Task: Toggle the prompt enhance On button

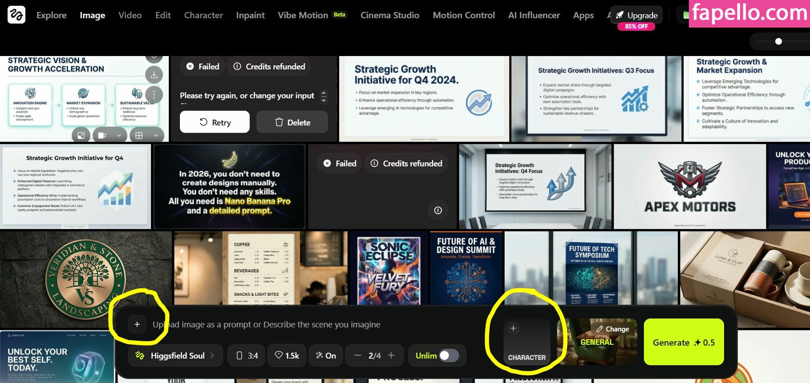Action: coord(326,355)
